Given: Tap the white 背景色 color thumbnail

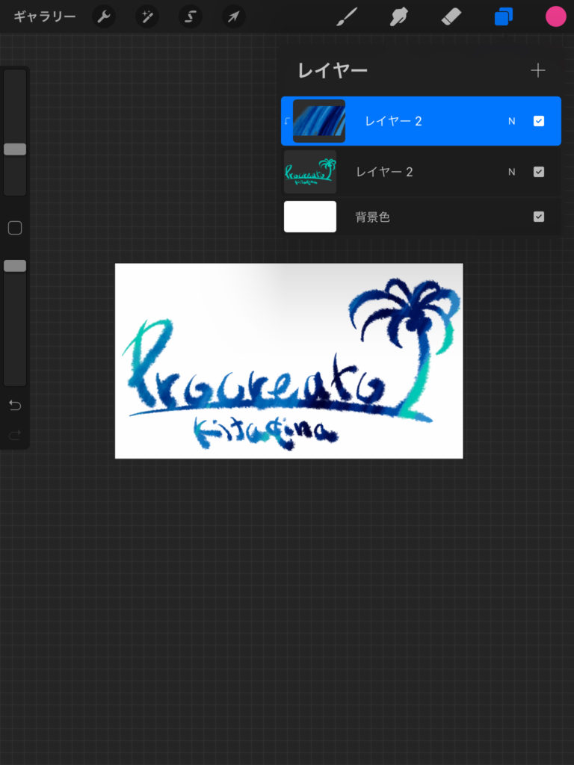Looking at the screenshot, I should tap(310, 217).
